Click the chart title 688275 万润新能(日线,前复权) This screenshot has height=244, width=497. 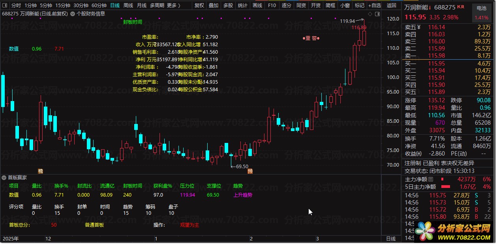coord(35,13)
